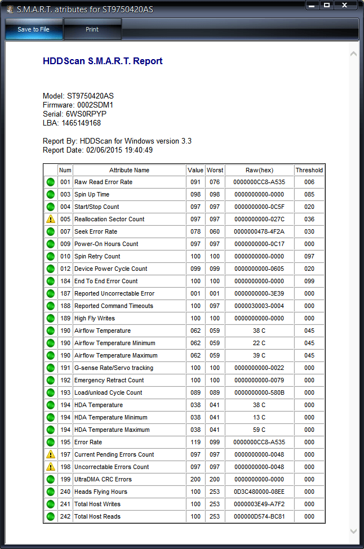Click the Airflow Temperature Minimum raw value 22 C
The height and width of the screenshot is (549, 364).
(x=259, y=343)
